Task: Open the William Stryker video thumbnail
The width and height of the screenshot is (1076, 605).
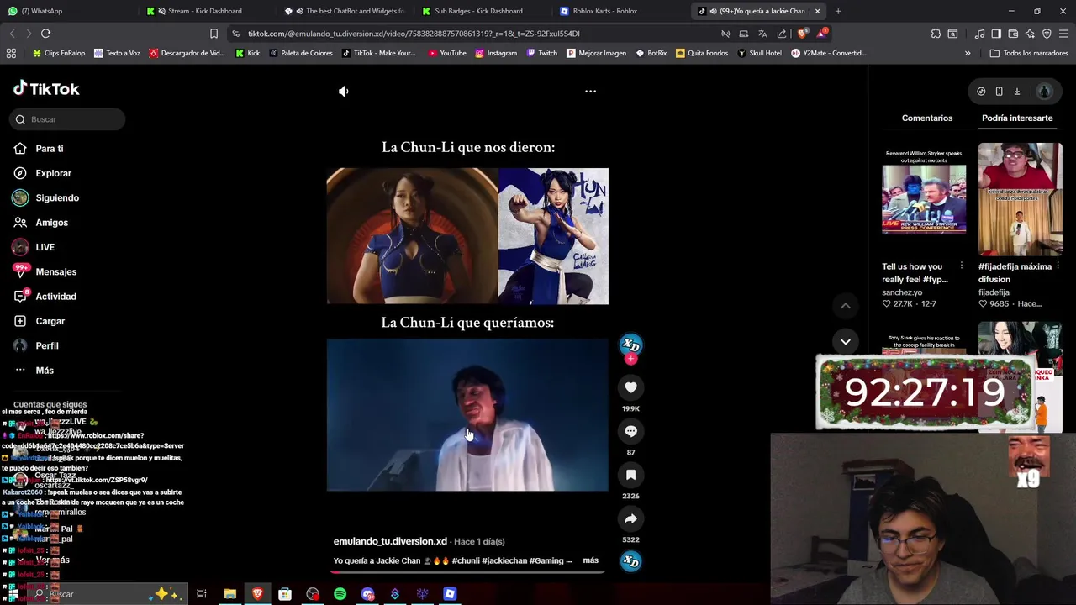Action: click(924, 199)
